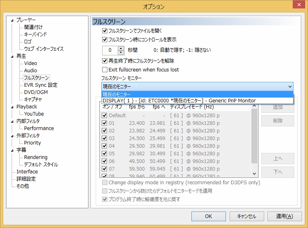Screen dimensions: 308x228
Task: Click the list scroll up arrow
Action: point(254,106)
